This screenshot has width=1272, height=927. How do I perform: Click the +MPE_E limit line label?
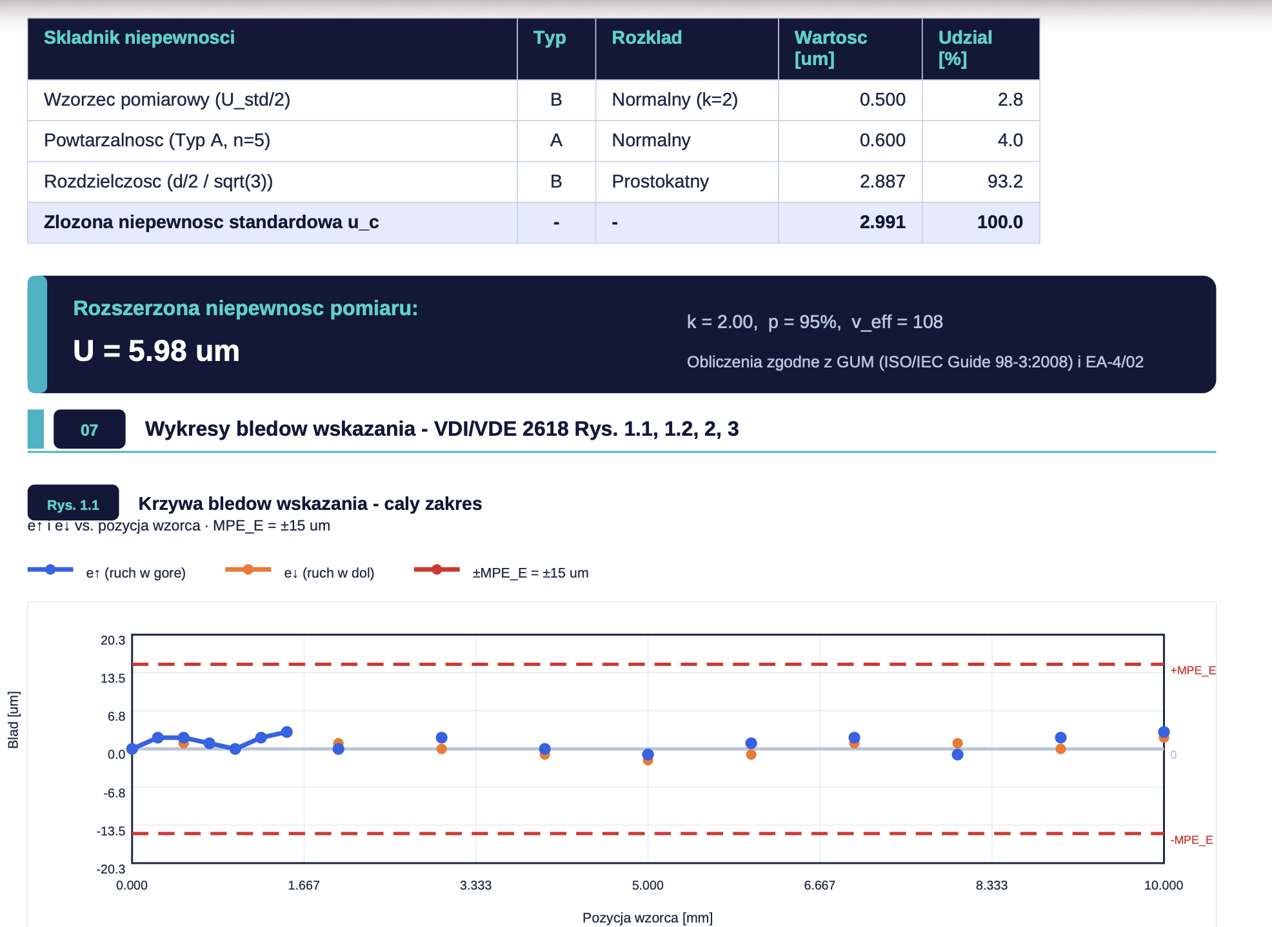tap(1193, 670)
